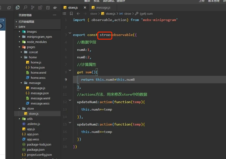Open project.config.json file

tap(37, 155)
